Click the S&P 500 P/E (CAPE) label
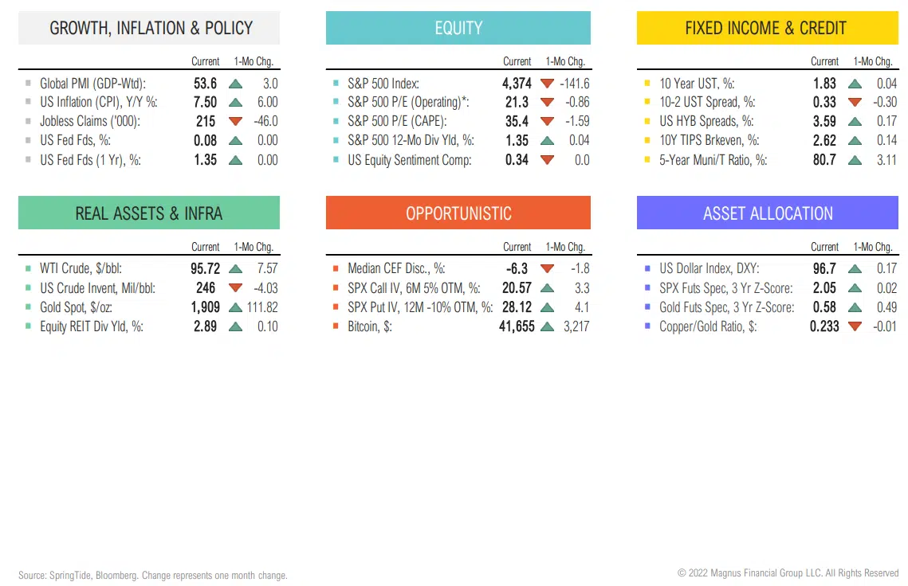Image resolution: width=908 pixels, height=586 pixels. pyautogui.click(x=397, y=121)
